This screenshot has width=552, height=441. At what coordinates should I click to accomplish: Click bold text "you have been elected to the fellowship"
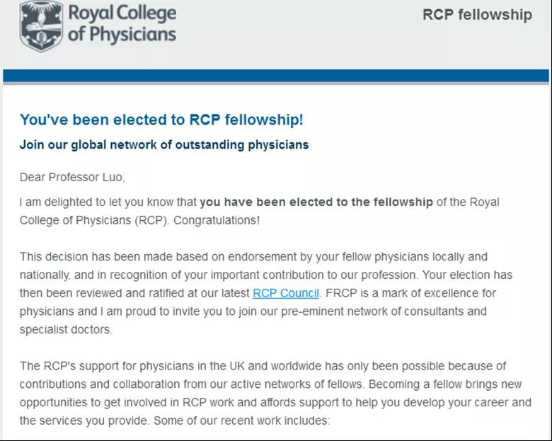click(x=316, y=202)
